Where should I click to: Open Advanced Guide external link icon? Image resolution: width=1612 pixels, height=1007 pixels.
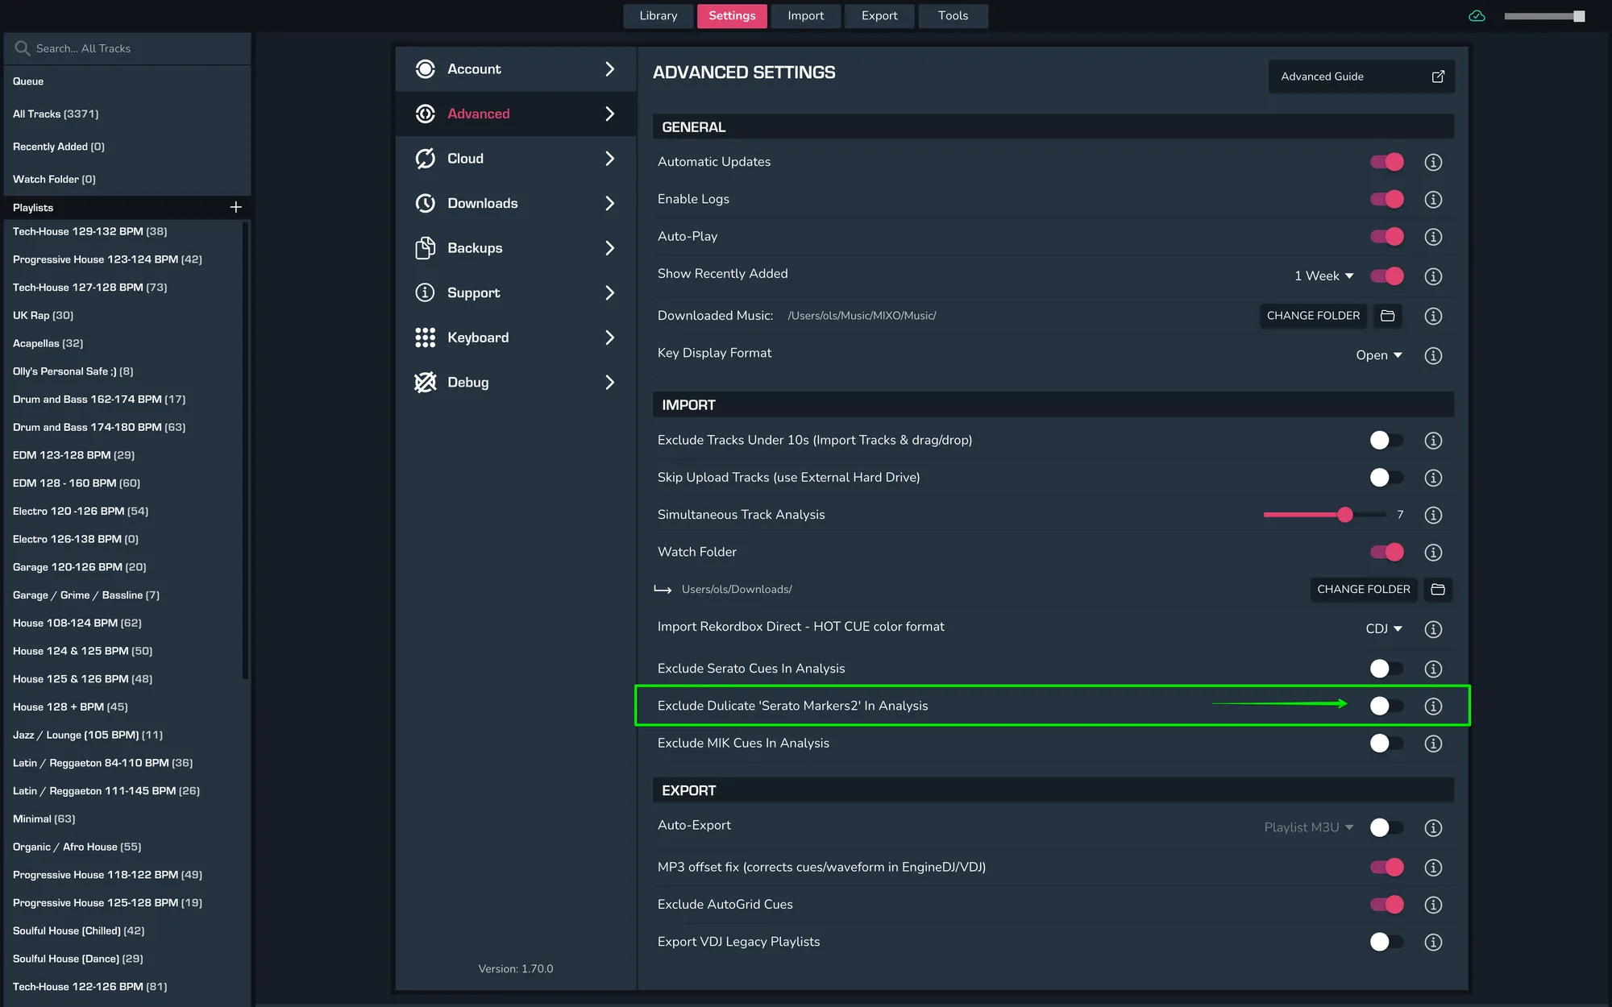pyautogui.click(x=1438, y=77)
